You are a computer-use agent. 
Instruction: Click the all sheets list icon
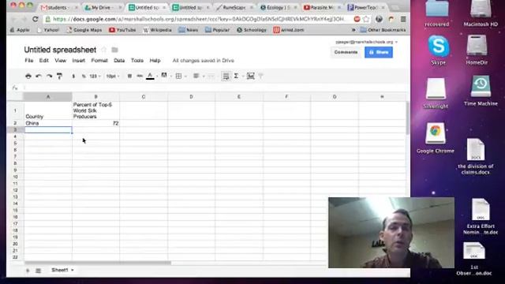tap(38, 271)
